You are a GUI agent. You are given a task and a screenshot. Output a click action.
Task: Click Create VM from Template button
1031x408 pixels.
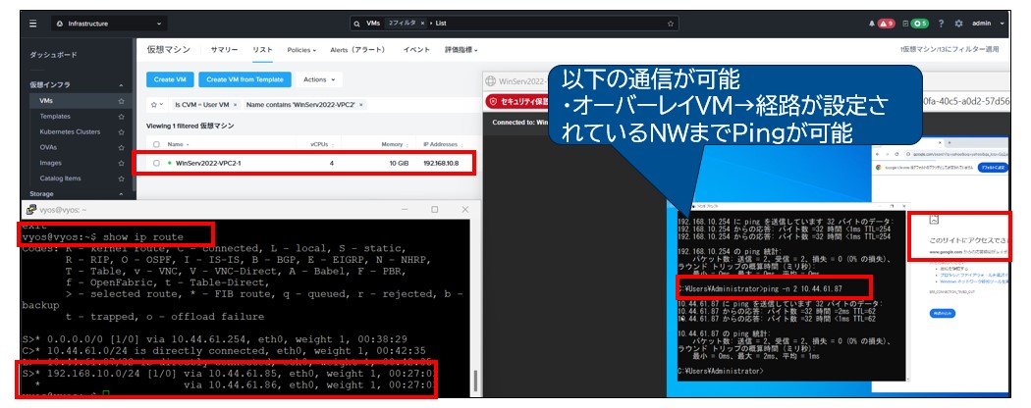[x=244, y=78]
